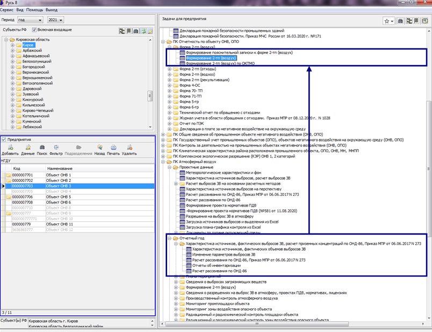Viewport: 432px width, 332px height.
Task: Select row Объект ОНВ 5 in enterprises table
Action: click(59, 197)
